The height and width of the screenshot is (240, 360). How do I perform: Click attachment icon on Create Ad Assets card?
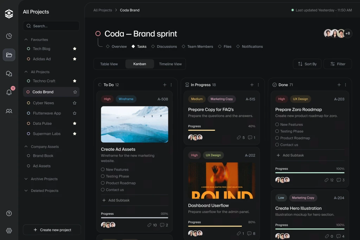[x=149, y=225]
